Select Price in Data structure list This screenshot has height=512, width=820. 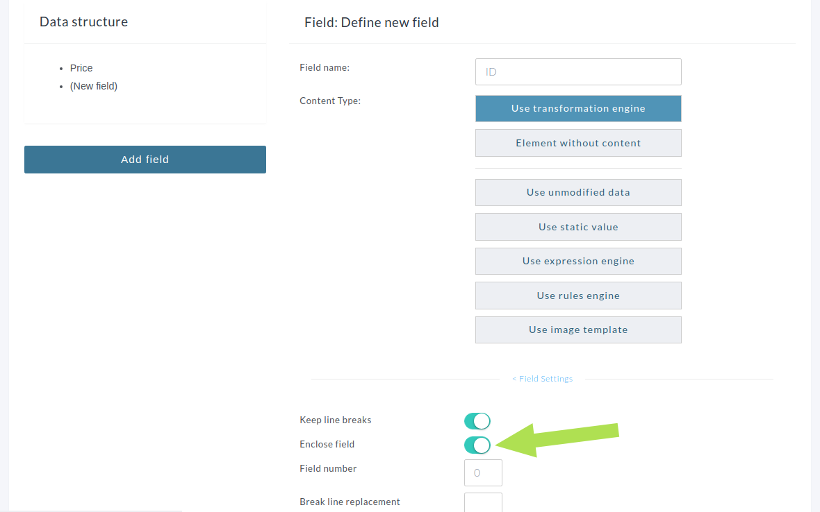(x=81, y=69)
